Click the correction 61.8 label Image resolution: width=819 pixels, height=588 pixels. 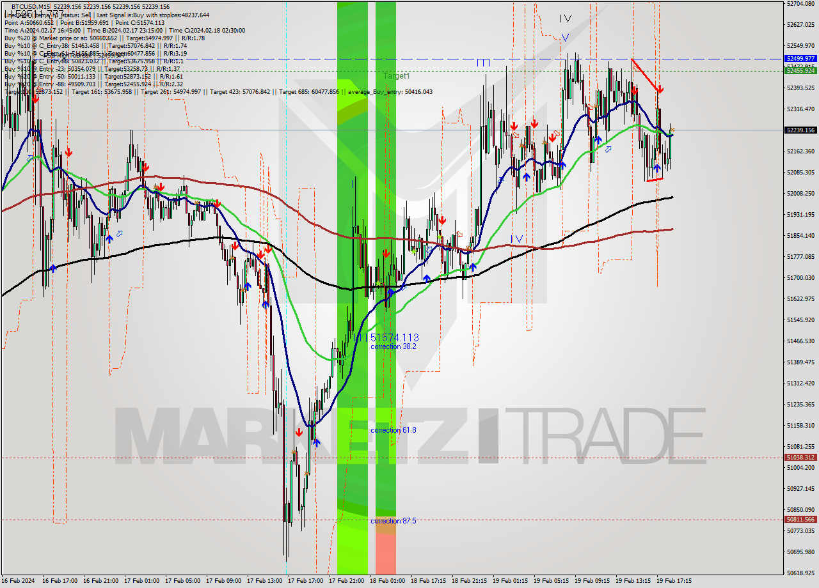394,430
